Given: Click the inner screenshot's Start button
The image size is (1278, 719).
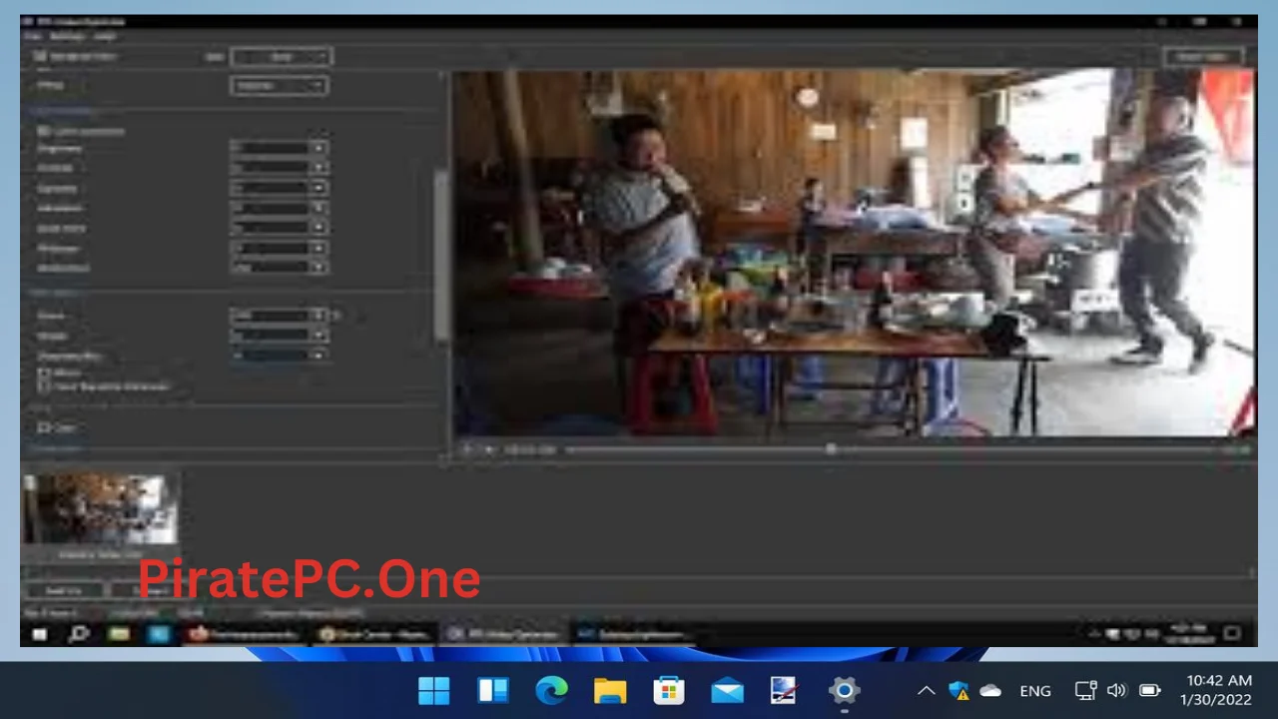Looking at the screenshot, I should coord(40,633).
